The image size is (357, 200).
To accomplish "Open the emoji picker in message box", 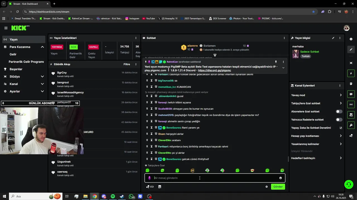I will pyautogui.click(x=281, y=178).
